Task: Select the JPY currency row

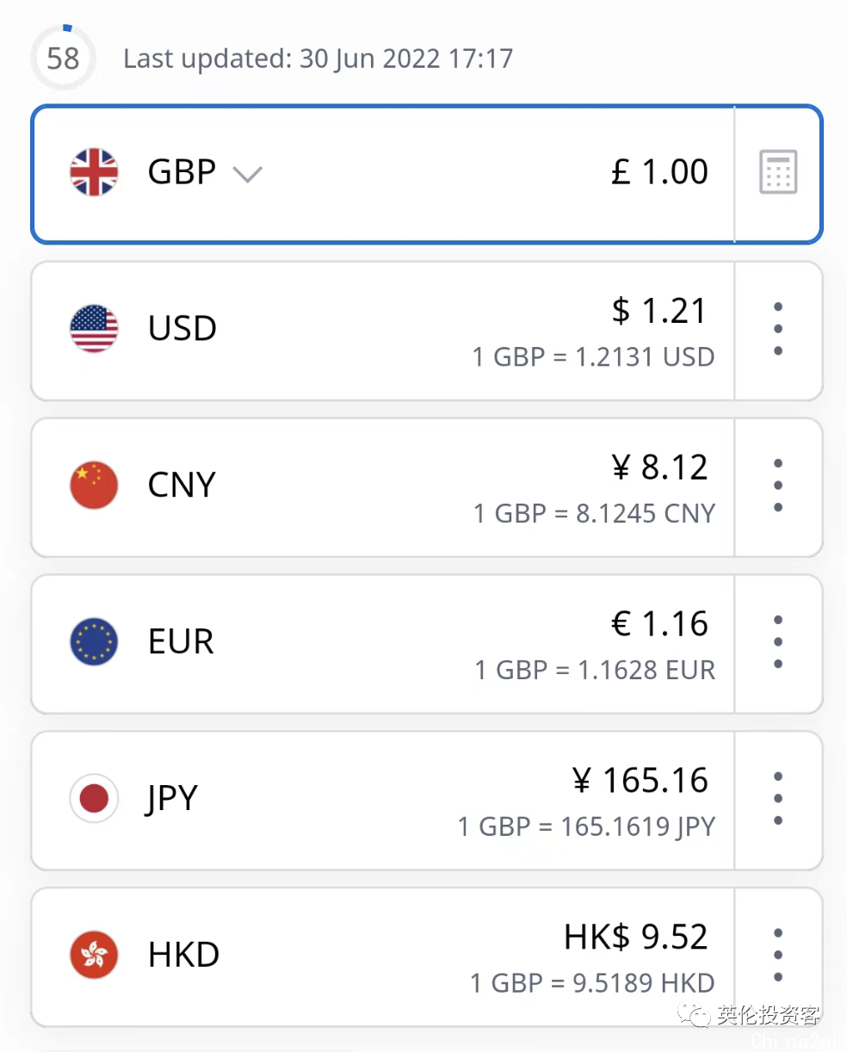Action: (382, 801)
